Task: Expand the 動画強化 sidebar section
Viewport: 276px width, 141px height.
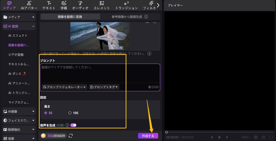Action: pos(19,130)
